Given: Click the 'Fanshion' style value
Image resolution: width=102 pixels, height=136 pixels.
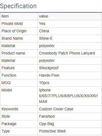Looking at the screenshot, I should click(x=47, y=116).
